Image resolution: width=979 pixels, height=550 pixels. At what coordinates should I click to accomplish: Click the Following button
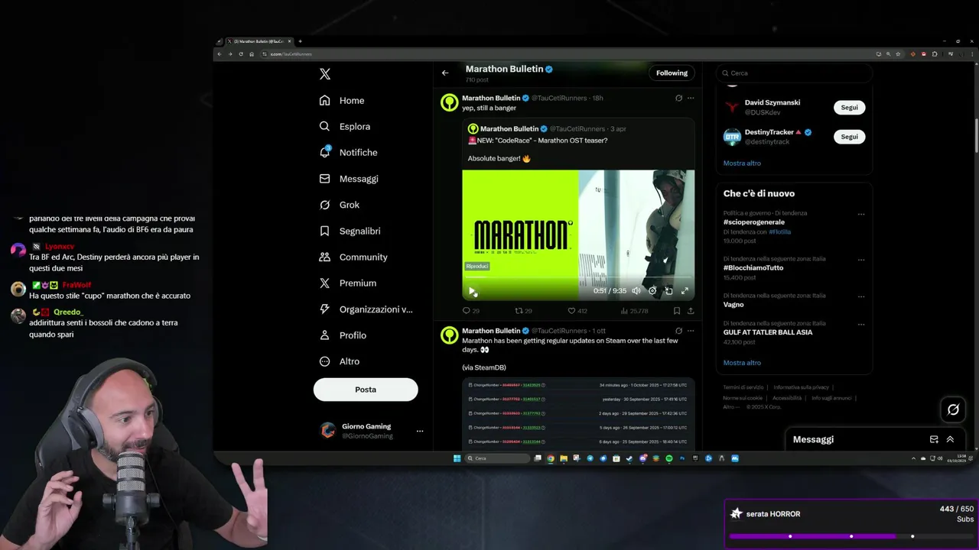(x=672, y=73)
